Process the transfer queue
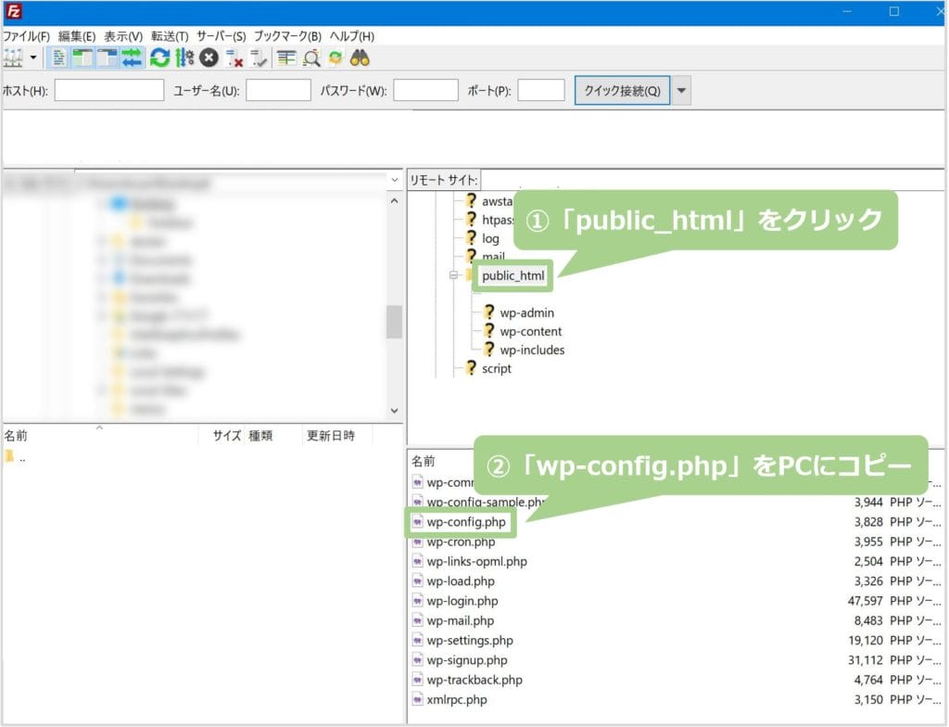Image resolution: width=949 pixels, height=727 pixels. 183,57
